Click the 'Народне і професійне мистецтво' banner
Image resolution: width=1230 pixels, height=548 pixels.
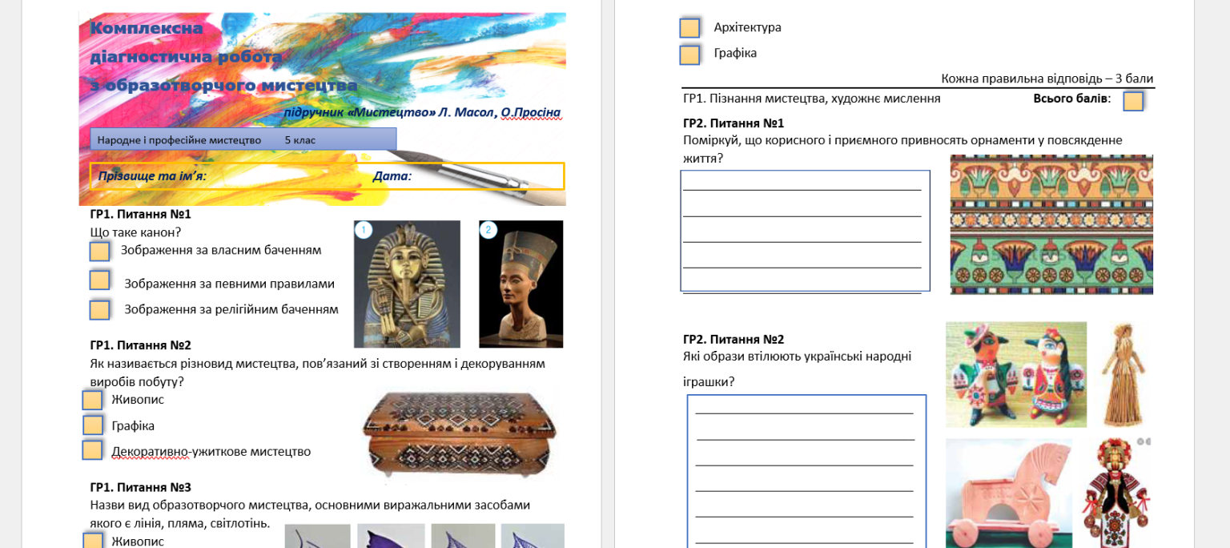pos(243,139)
